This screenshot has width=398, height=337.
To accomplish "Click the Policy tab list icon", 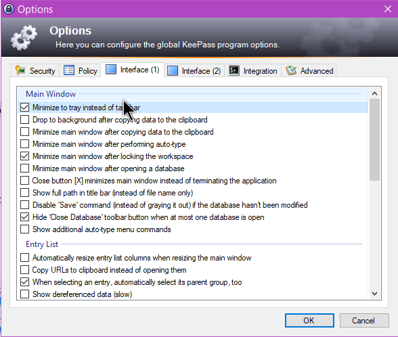I will [69, 70].
